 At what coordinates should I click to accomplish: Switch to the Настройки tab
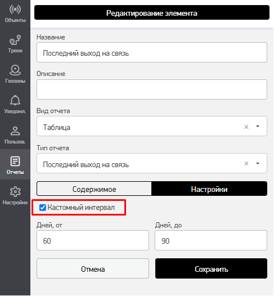[209, 189]
